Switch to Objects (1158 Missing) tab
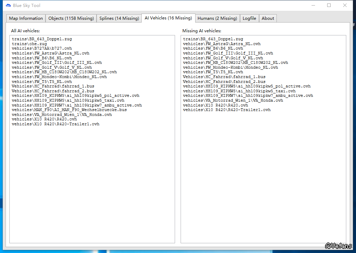The image size is (356, 253). click(71, 18)
